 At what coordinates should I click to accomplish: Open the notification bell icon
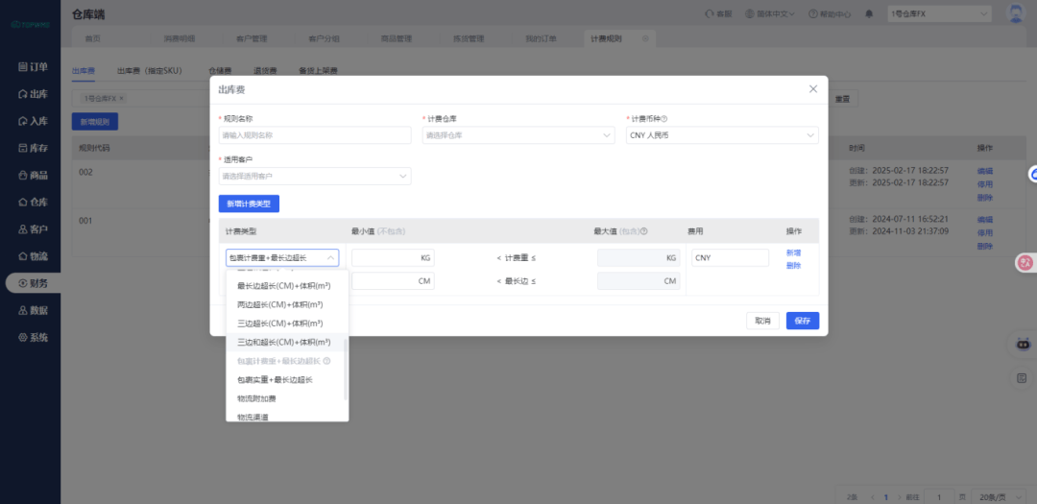869,13
